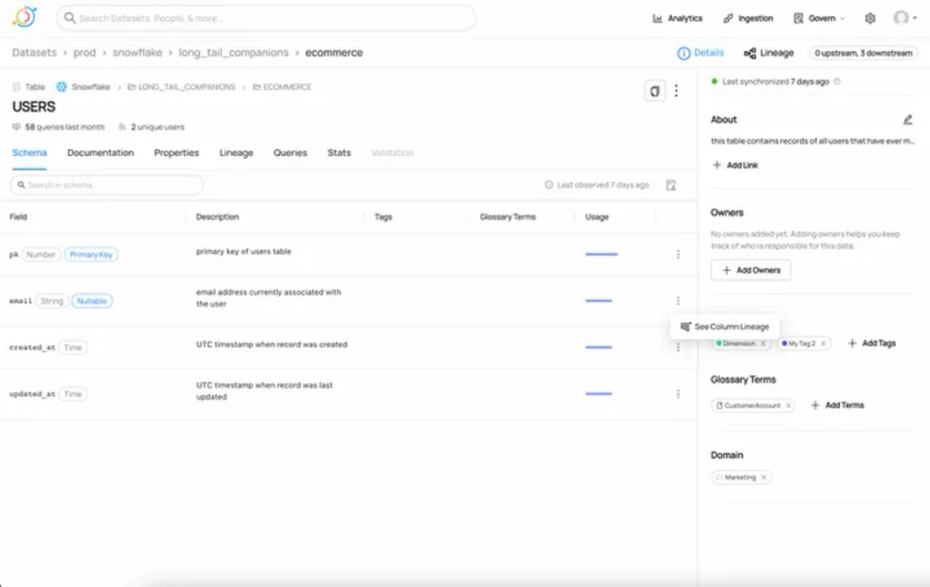Viewport: 930px width, 587px height.
Task: Edit the About section with the pencil icon
Action: click(906, 119)
